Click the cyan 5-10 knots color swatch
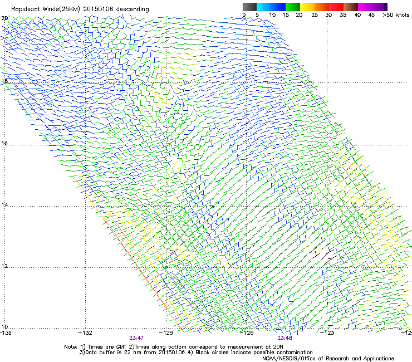Viewport: 412px width, 362px height. coord(264,7)
